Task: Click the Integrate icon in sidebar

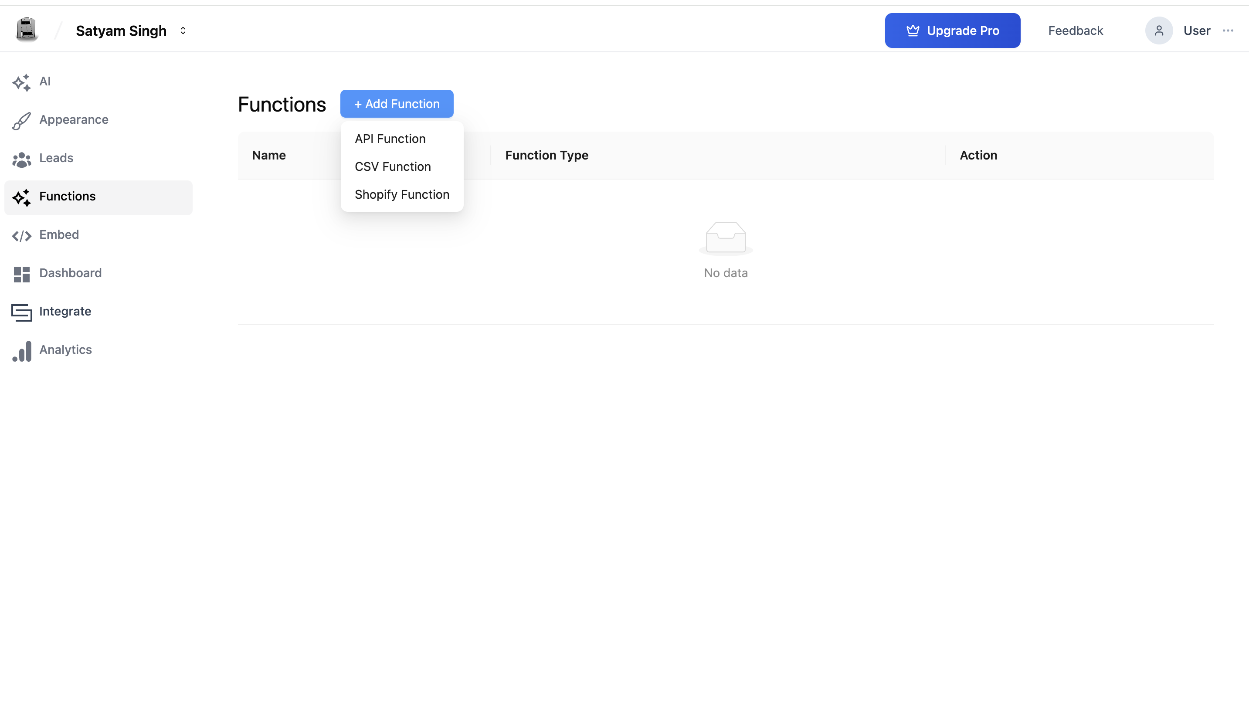Action: click(21, 312)
